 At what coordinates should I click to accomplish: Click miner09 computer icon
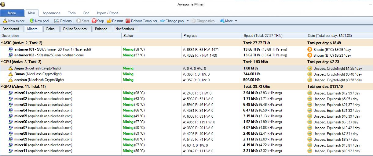pos(11,139)
